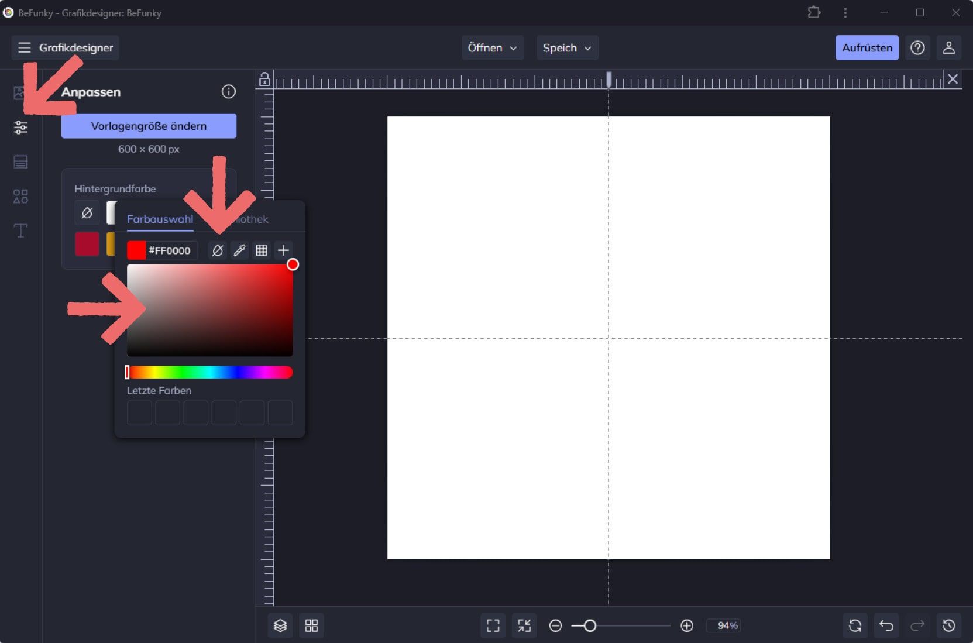Open the Layouts sidebar icon
This screenshot has width=973, height=643.
[x=20, y=162]
